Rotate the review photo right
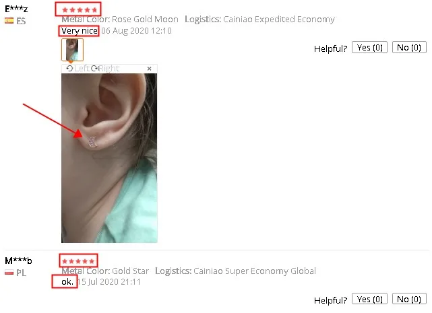This screenshot has width=432, height=313. (x=105, y=68)
